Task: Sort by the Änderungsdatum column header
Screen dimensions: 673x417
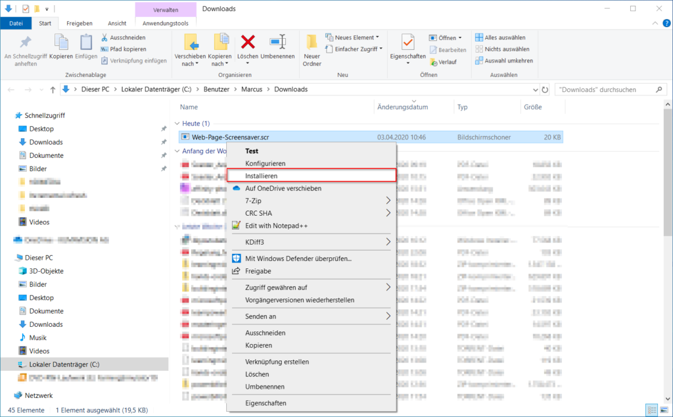Action: (x=403, y=107)
